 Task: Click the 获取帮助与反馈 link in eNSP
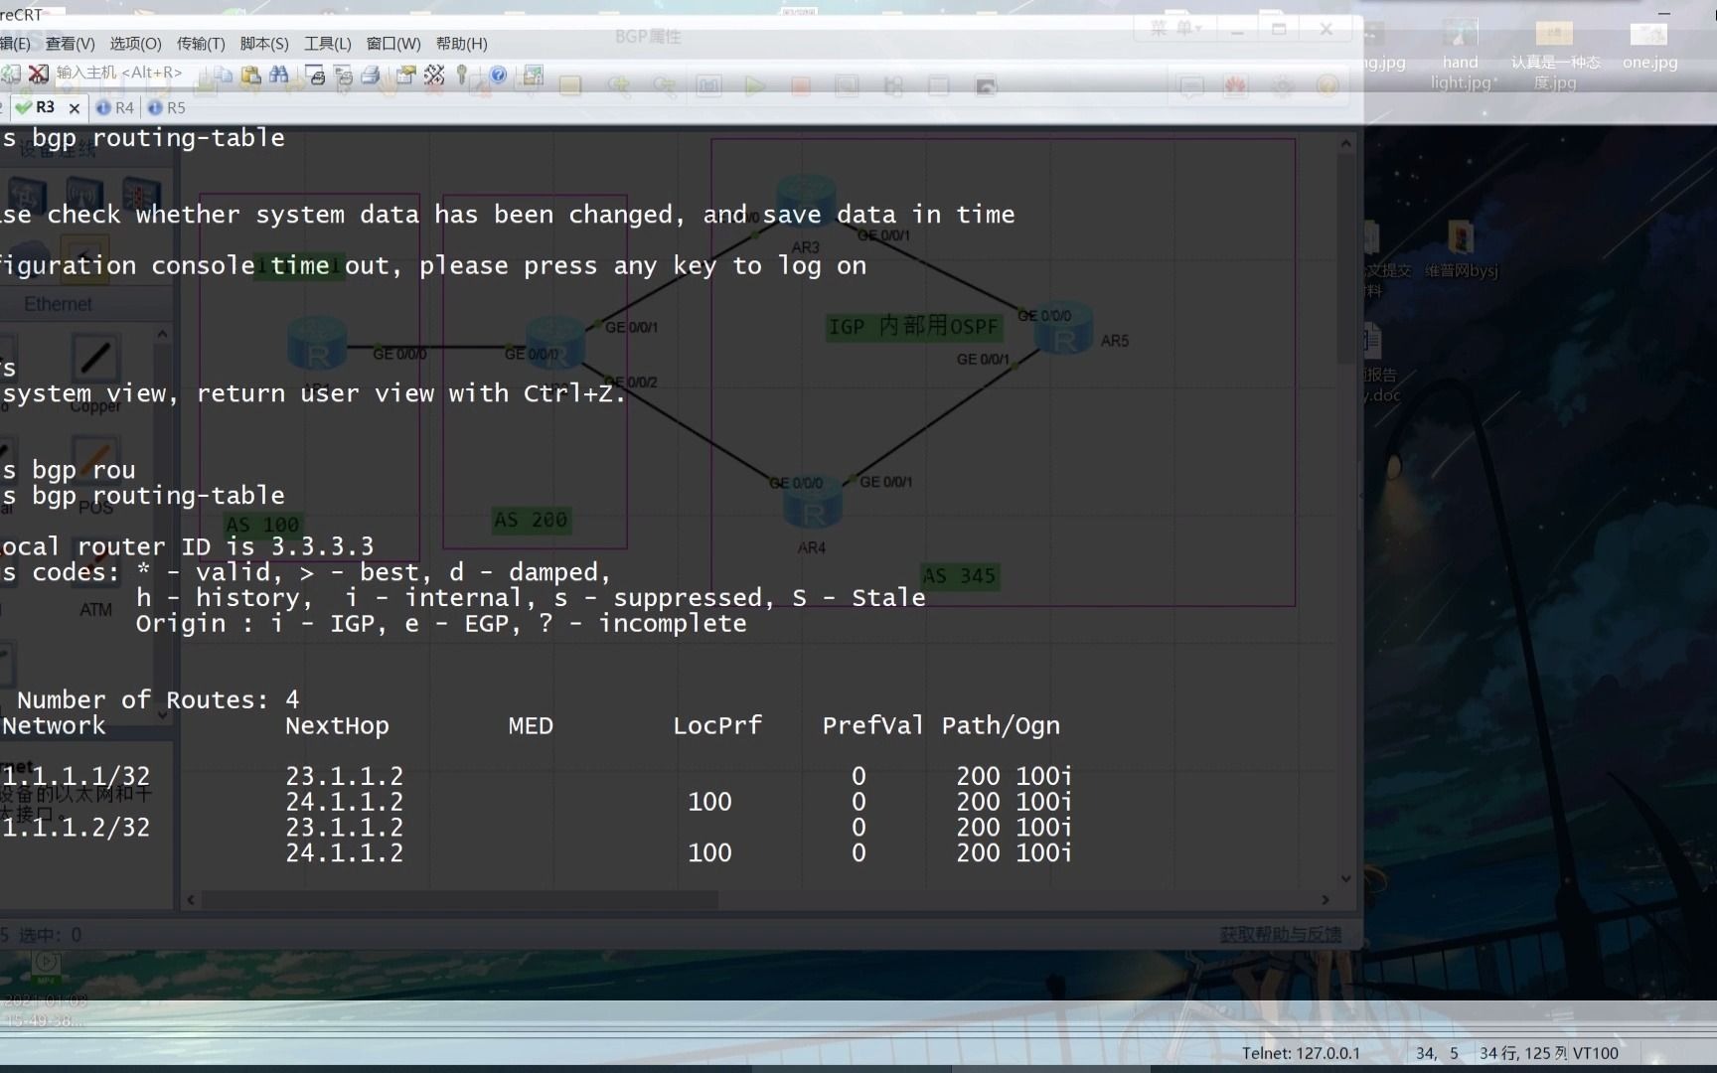(x=1280, y=935)
